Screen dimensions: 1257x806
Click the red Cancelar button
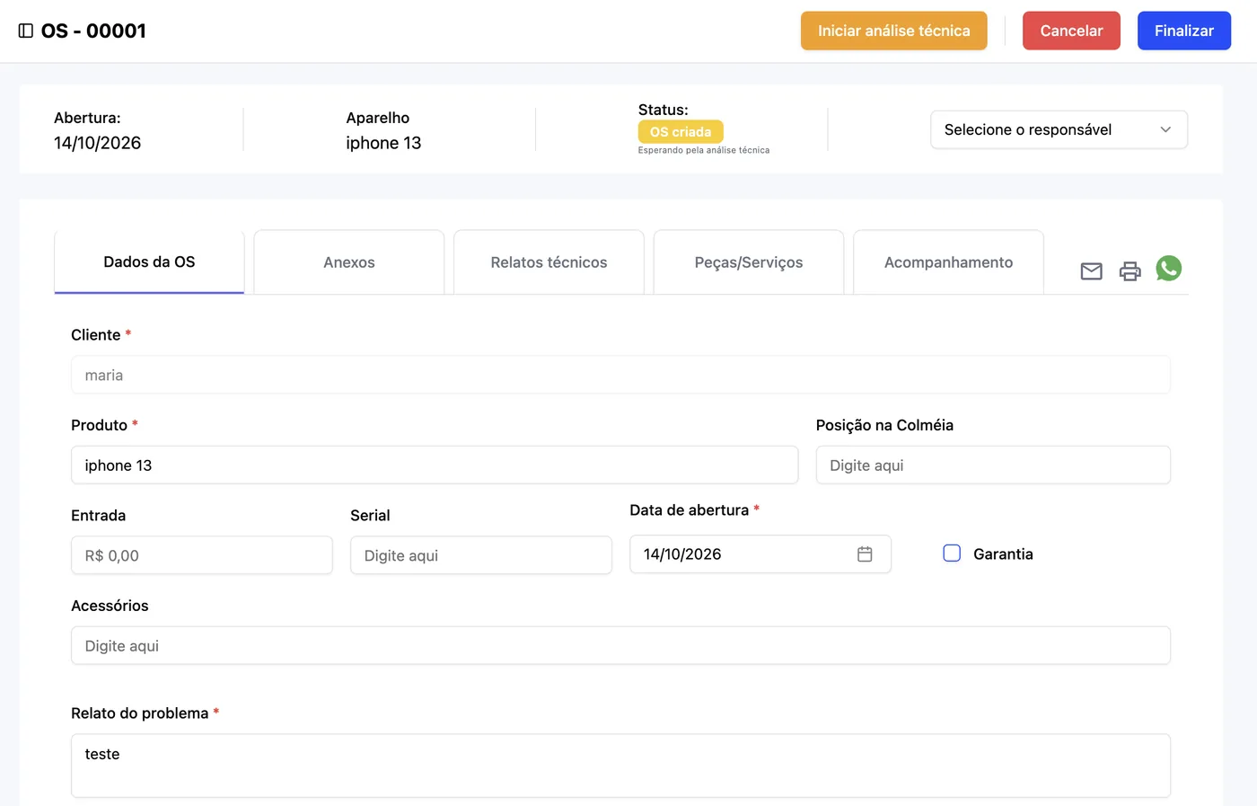point(1071,31)
